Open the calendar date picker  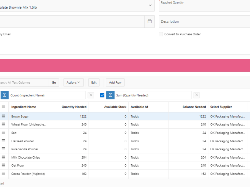[x=149, y=21]
